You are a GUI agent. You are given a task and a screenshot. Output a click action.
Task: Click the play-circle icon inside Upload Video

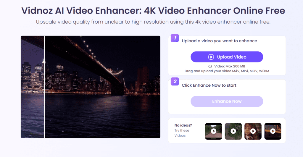point(211,57)
